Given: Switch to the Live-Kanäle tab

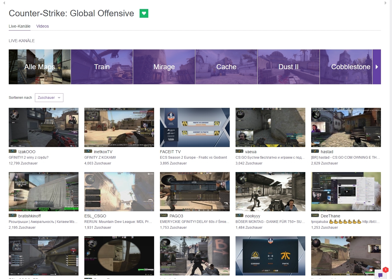Looking at the screenshot, I should pyautogui.click(x=19, y=26).
